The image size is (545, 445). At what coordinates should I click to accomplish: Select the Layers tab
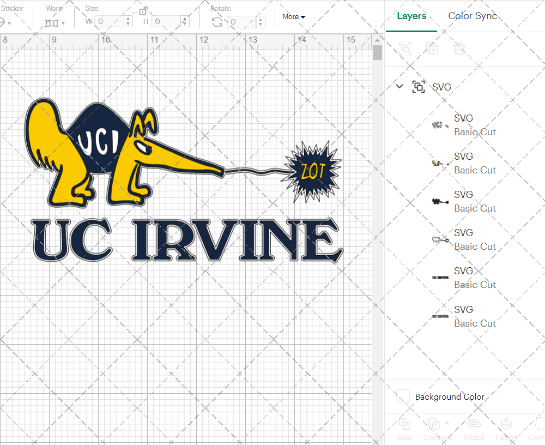[x=411, y=16]
